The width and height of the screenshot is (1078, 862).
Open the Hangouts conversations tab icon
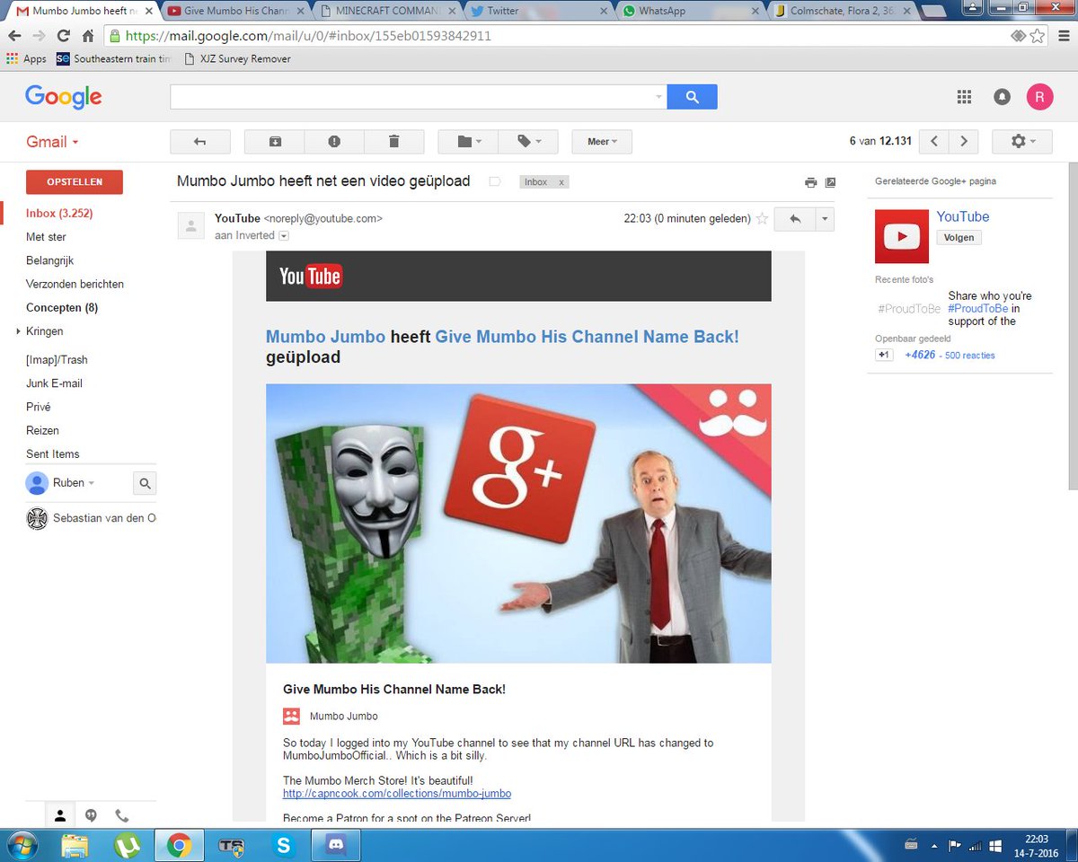click(x=91, y=815)
